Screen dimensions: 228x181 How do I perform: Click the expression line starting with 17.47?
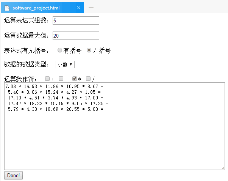(58, 104)
